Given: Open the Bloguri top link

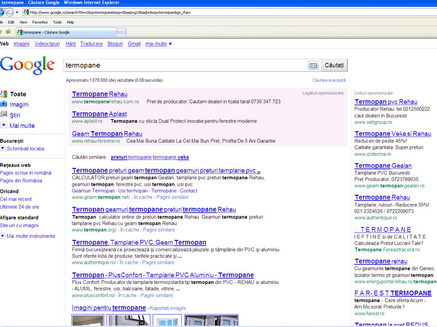Looking at the screenshot, I should (115, 44).
